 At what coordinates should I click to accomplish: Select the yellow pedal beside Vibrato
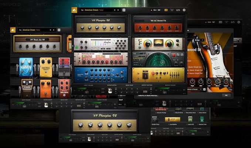pos(46,67)
